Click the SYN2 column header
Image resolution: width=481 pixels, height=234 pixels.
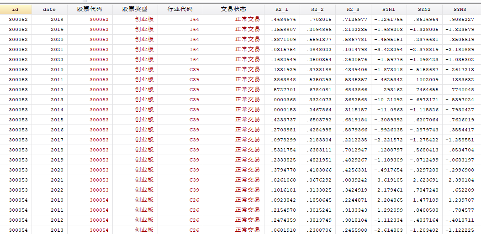click(424, 9)
